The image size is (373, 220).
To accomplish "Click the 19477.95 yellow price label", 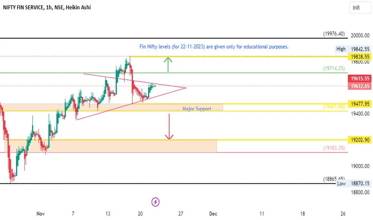I will click(360, 104).
